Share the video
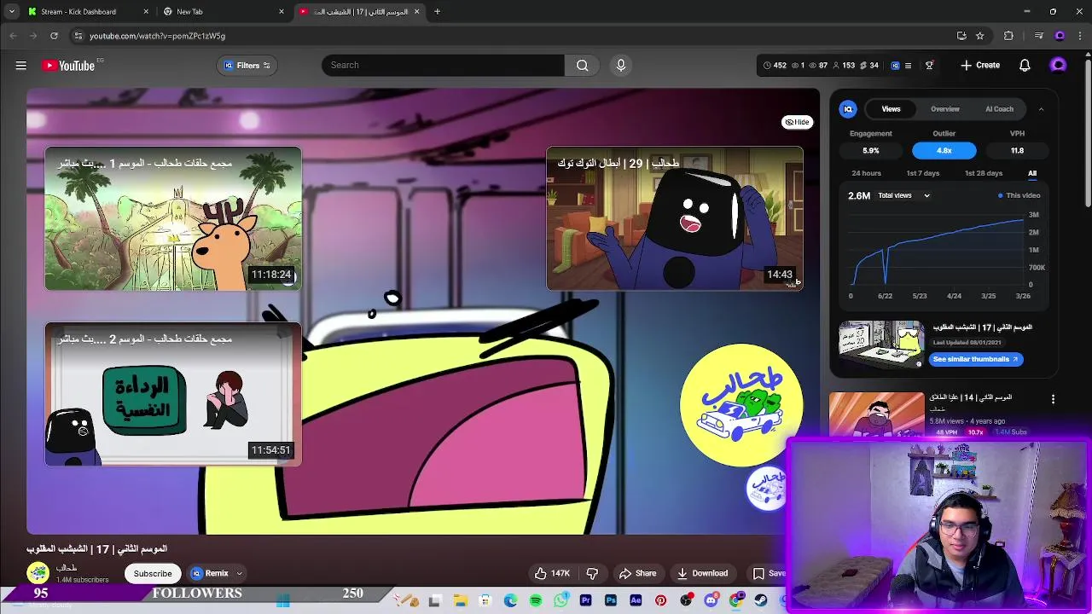Image resolution: width=1092 pixels, height=614 pixels. 637,573
